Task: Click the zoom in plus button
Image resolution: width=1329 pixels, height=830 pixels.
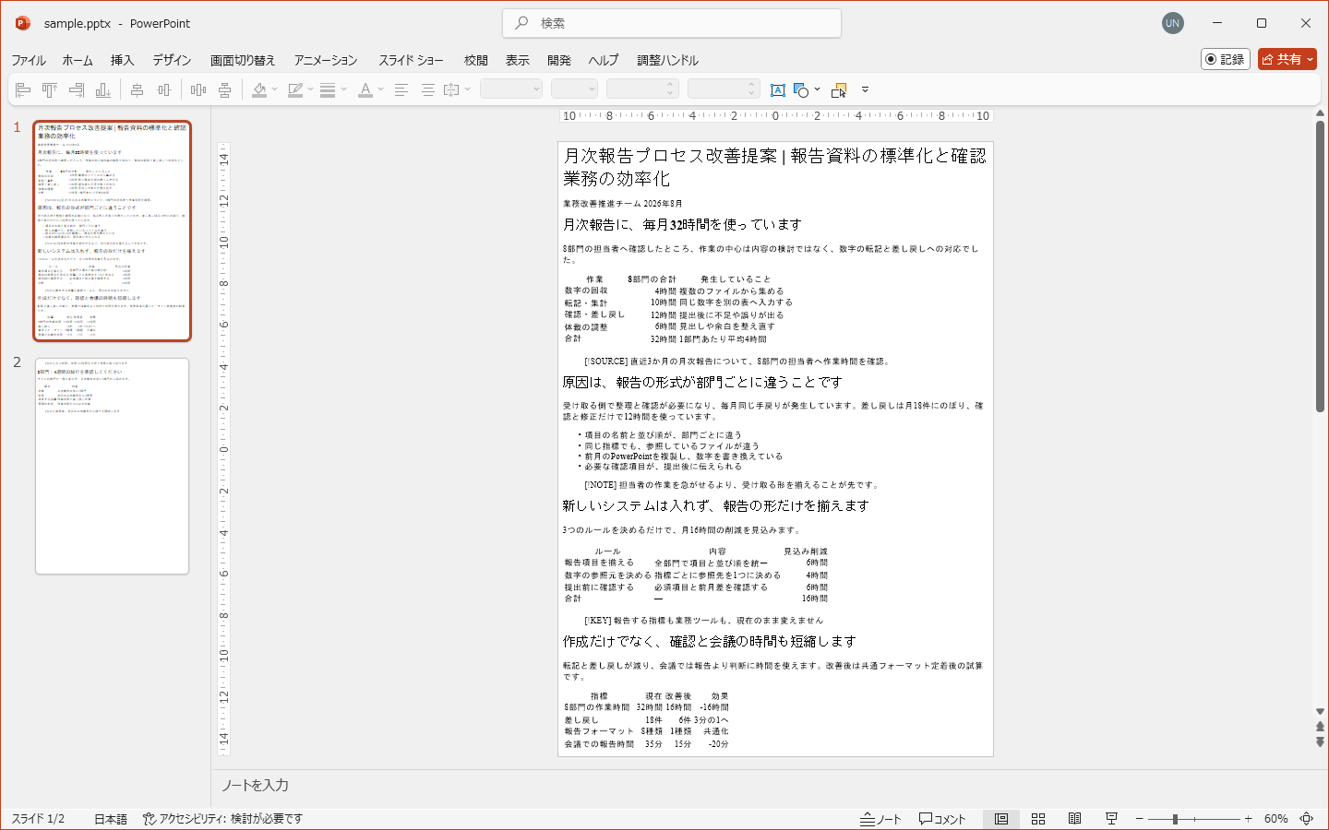Action: [x=1249, y=819]
